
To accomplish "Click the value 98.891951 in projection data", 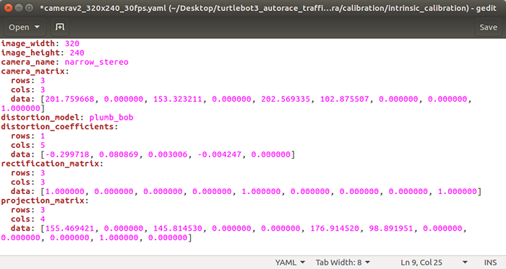I will click(391, 228).
